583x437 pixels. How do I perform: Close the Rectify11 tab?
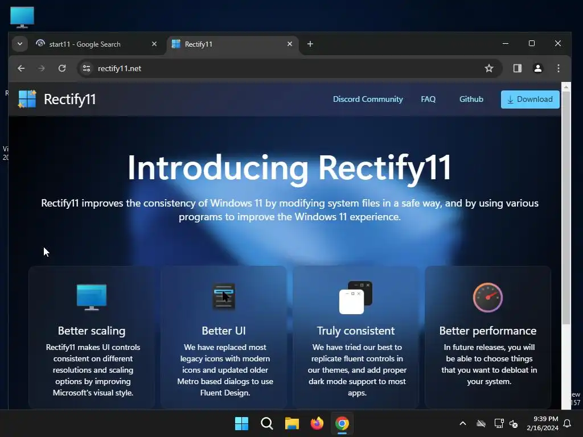(290, 44)
